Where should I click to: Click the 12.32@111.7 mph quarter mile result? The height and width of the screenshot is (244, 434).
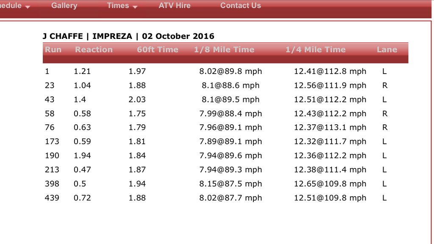(330, 142)
